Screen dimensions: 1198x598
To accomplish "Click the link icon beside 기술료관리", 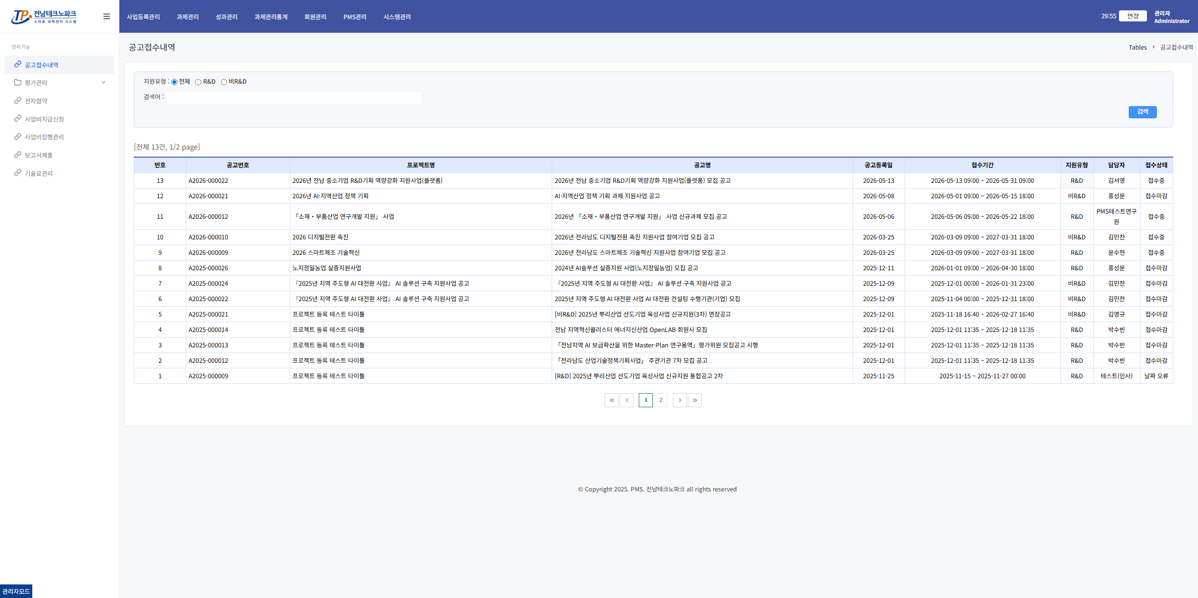I will coord(18,173).
